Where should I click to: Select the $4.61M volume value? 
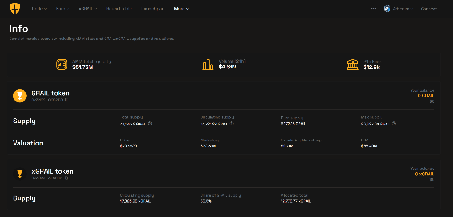tap(228, 67)
